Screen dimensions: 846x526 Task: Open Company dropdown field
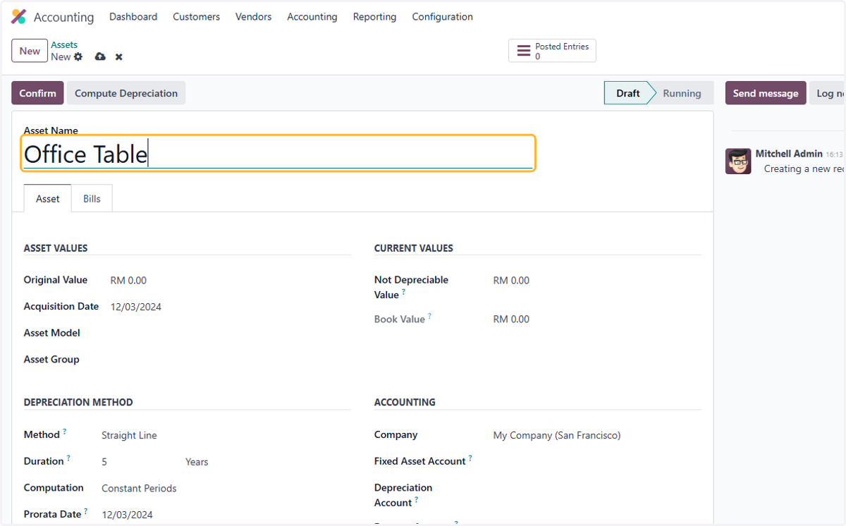pos(596,436)
